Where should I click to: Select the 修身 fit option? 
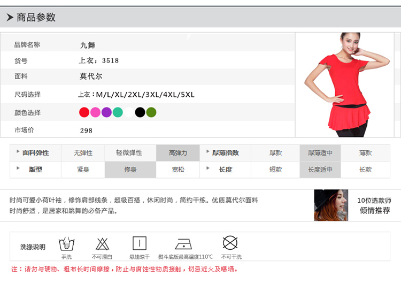point(130,170)
